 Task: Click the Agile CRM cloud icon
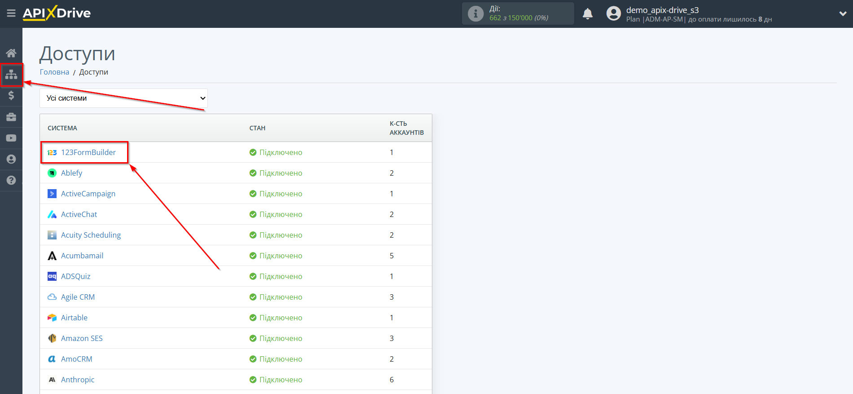coord(52,297)
